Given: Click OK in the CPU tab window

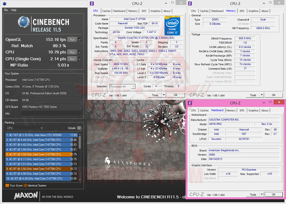Looking at the screenshot, I should click(176, 95).
